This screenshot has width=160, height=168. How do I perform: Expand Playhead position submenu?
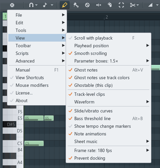coord(109,46)
